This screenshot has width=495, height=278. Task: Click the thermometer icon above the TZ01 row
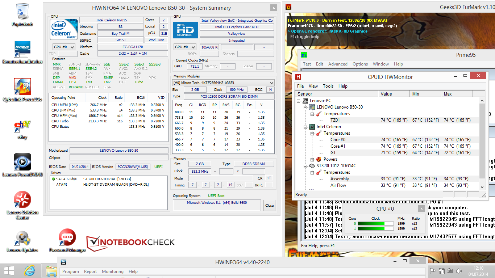click(319, 114)
